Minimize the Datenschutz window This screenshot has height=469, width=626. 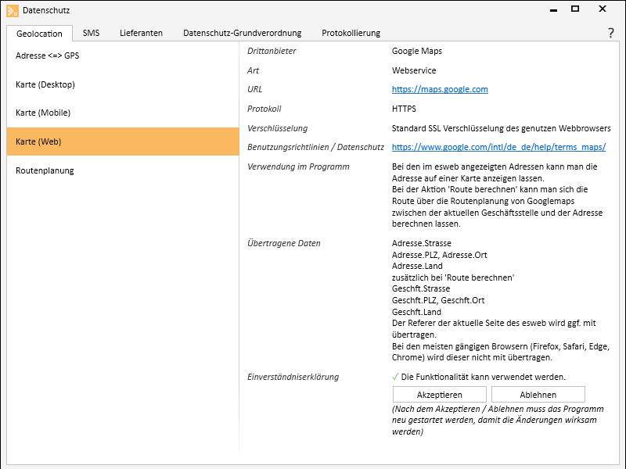tap(553, 9)
